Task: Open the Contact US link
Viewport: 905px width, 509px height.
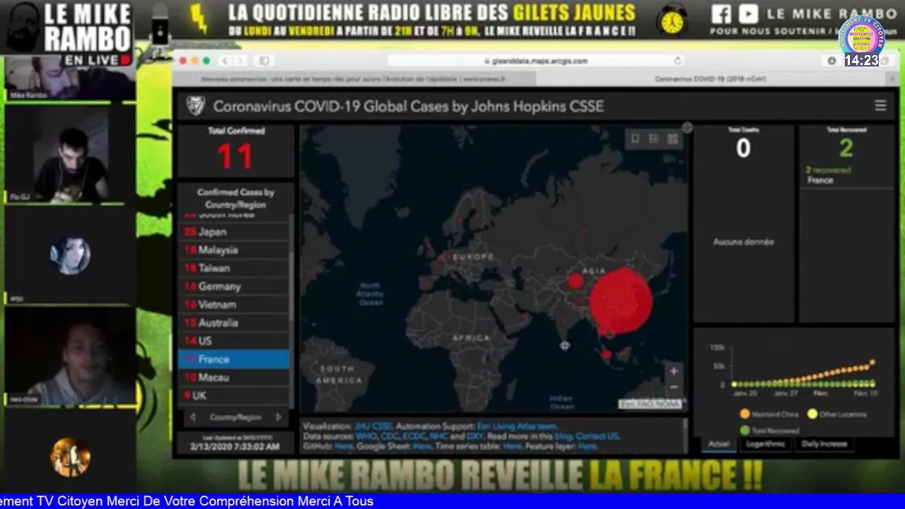Action: 597,437
